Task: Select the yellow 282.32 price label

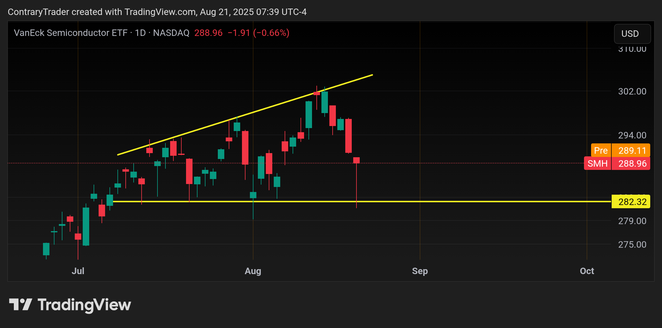Action: coord(631,202)
